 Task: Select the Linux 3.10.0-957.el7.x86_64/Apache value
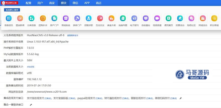pyautogui.click(x=48, y=42)
